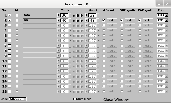Open ADsynth edit for kit item 2
Screen dimensions: 171x103
point(112,20)
